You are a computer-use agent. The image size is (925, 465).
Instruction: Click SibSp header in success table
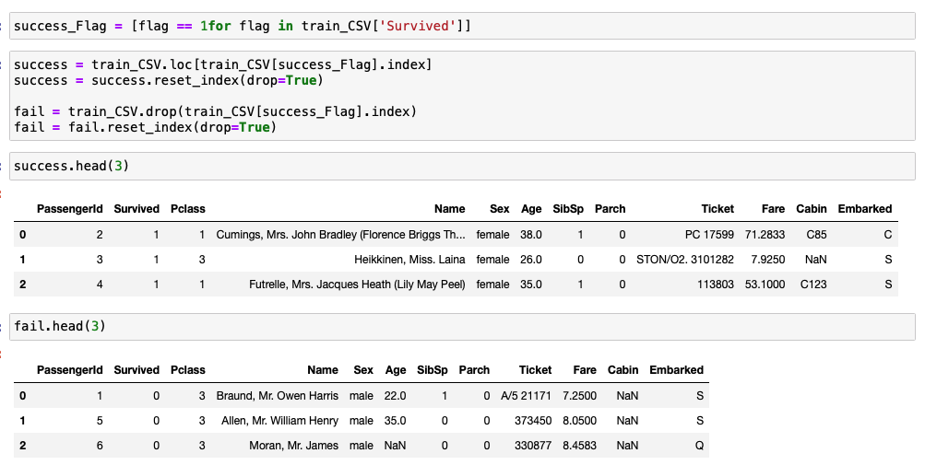[568, 209]
